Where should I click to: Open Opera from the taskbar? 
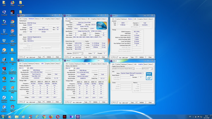(x=58, y=117)
